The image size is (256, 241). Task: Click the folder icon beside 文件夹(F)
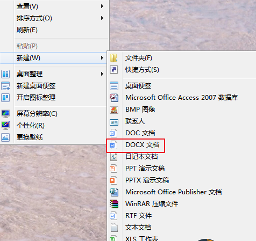click(x=114, y=58)
